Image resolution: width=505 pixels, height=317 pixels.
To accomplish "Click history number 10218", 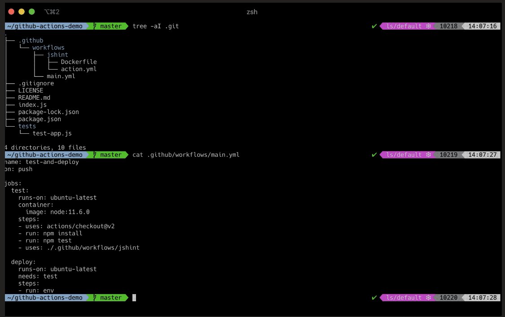I will pyautogui.click(x=448, y=26).
